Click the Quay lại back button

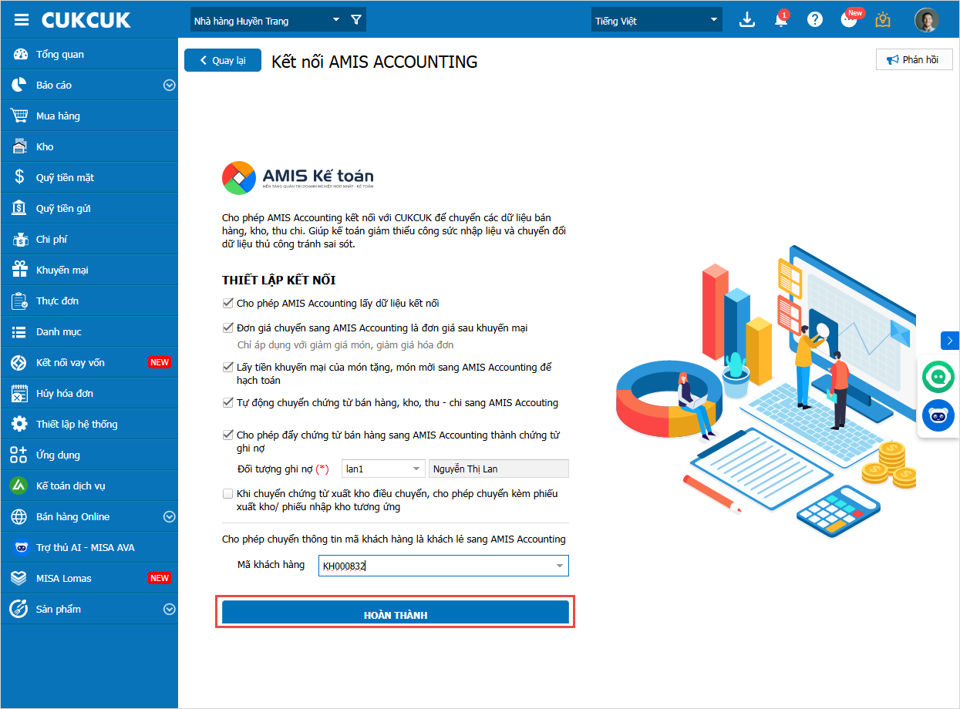[x=223, y=60]
